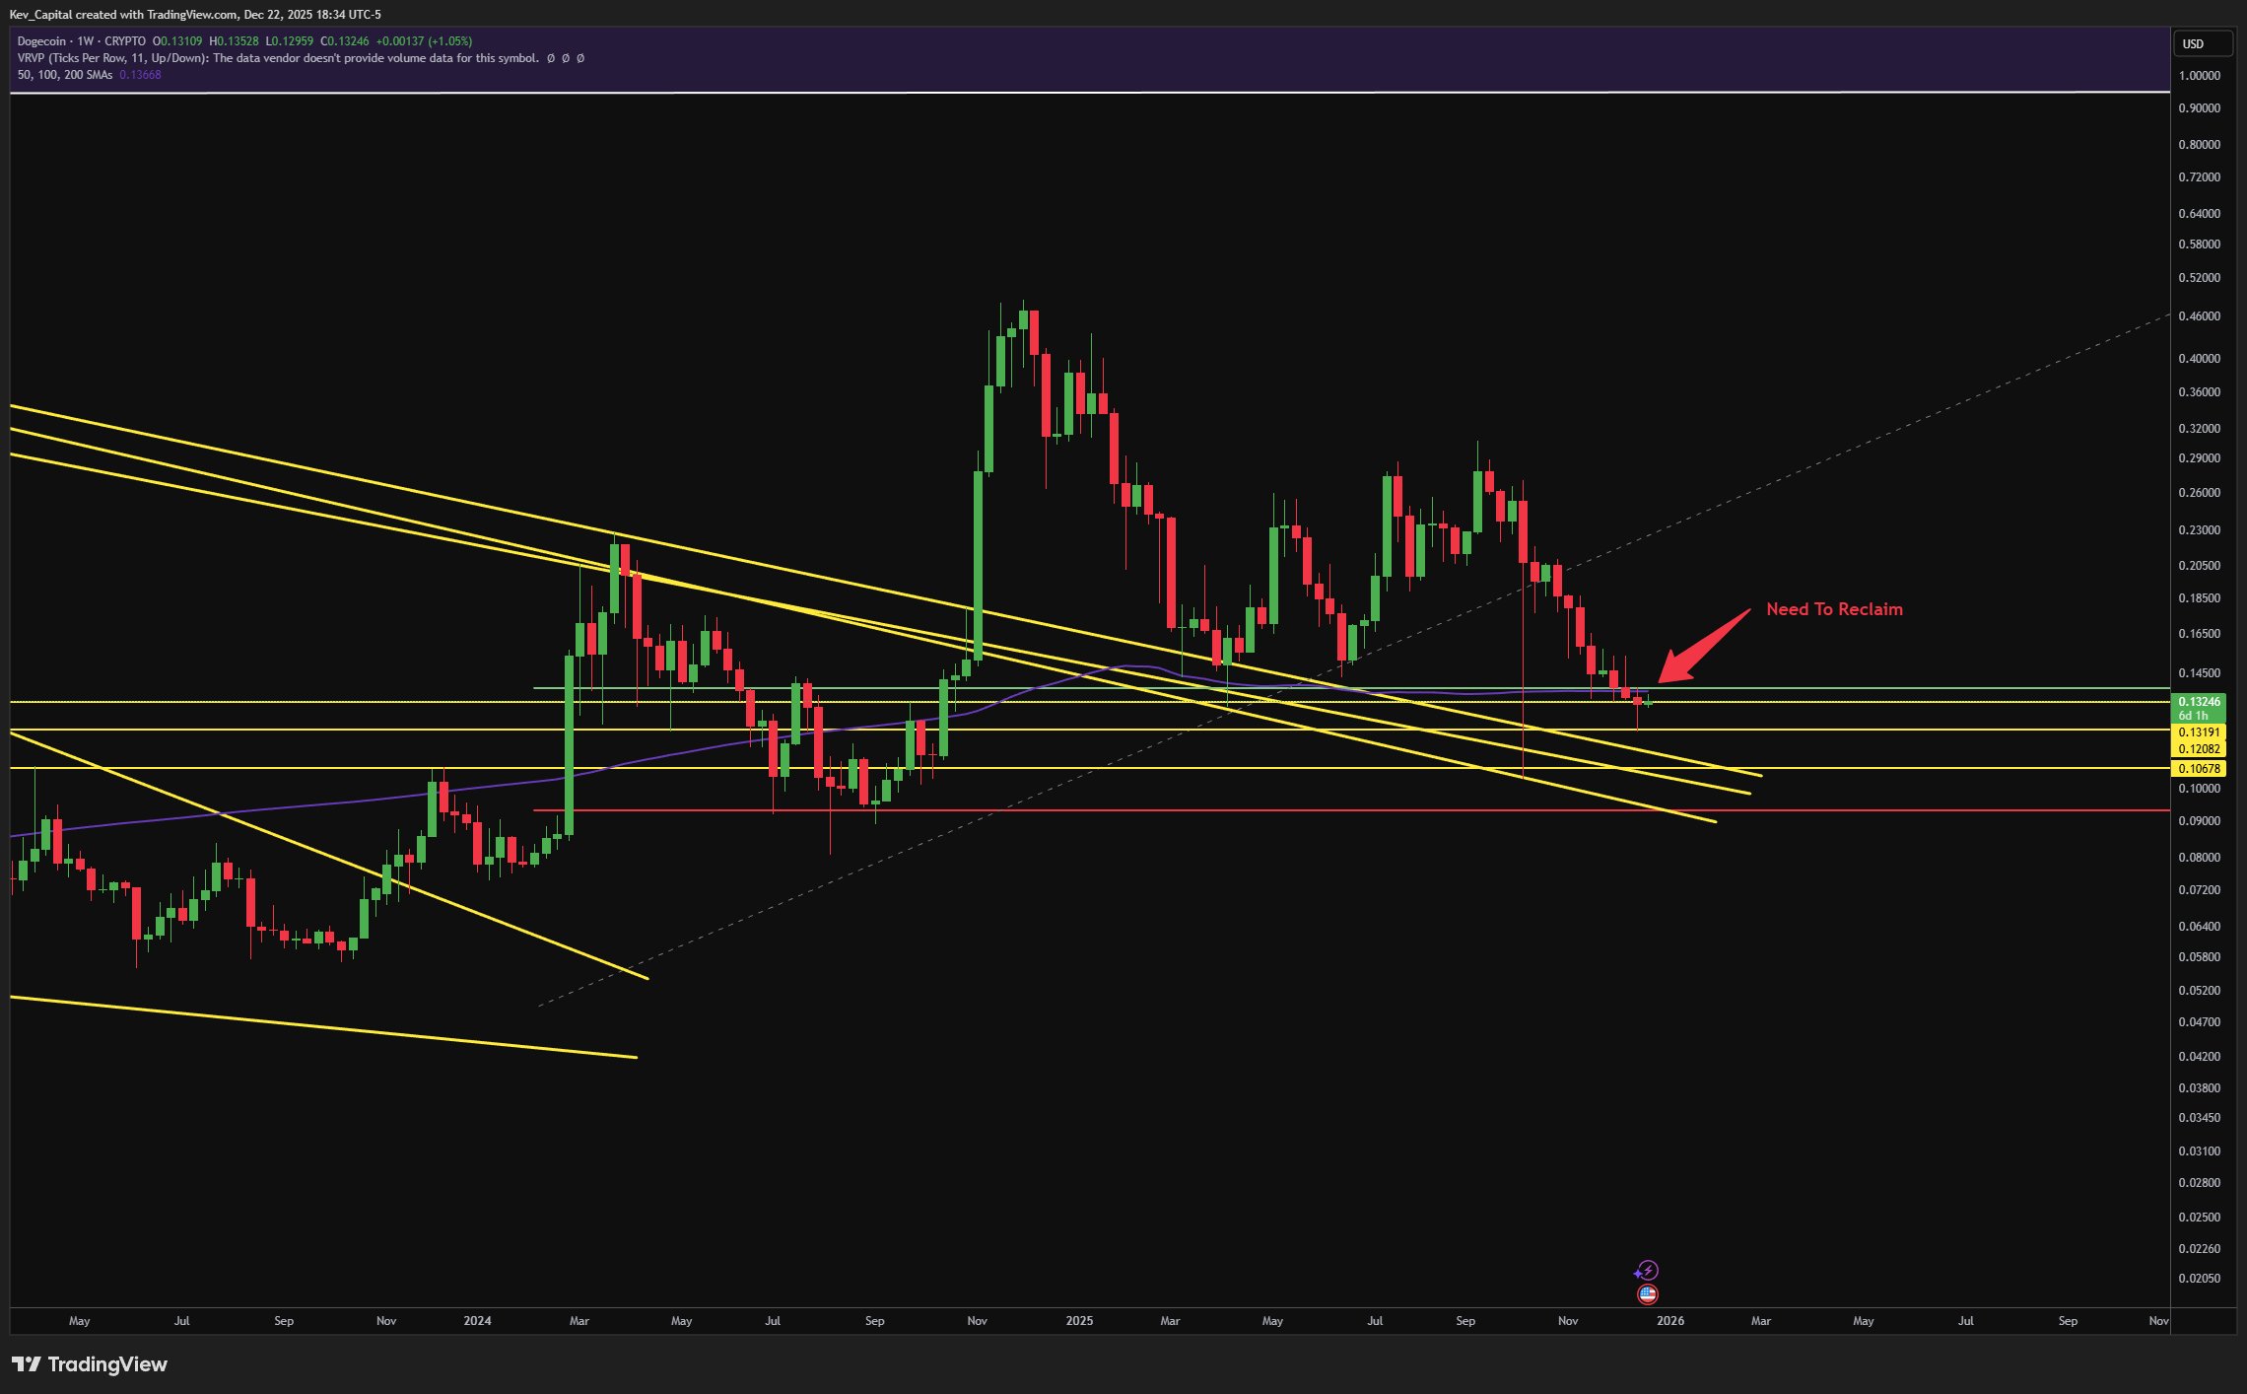Screen dimensions: 2247x1394
Task: Click the first Ø symbol in VRVP legend
Action: [551, 58]
